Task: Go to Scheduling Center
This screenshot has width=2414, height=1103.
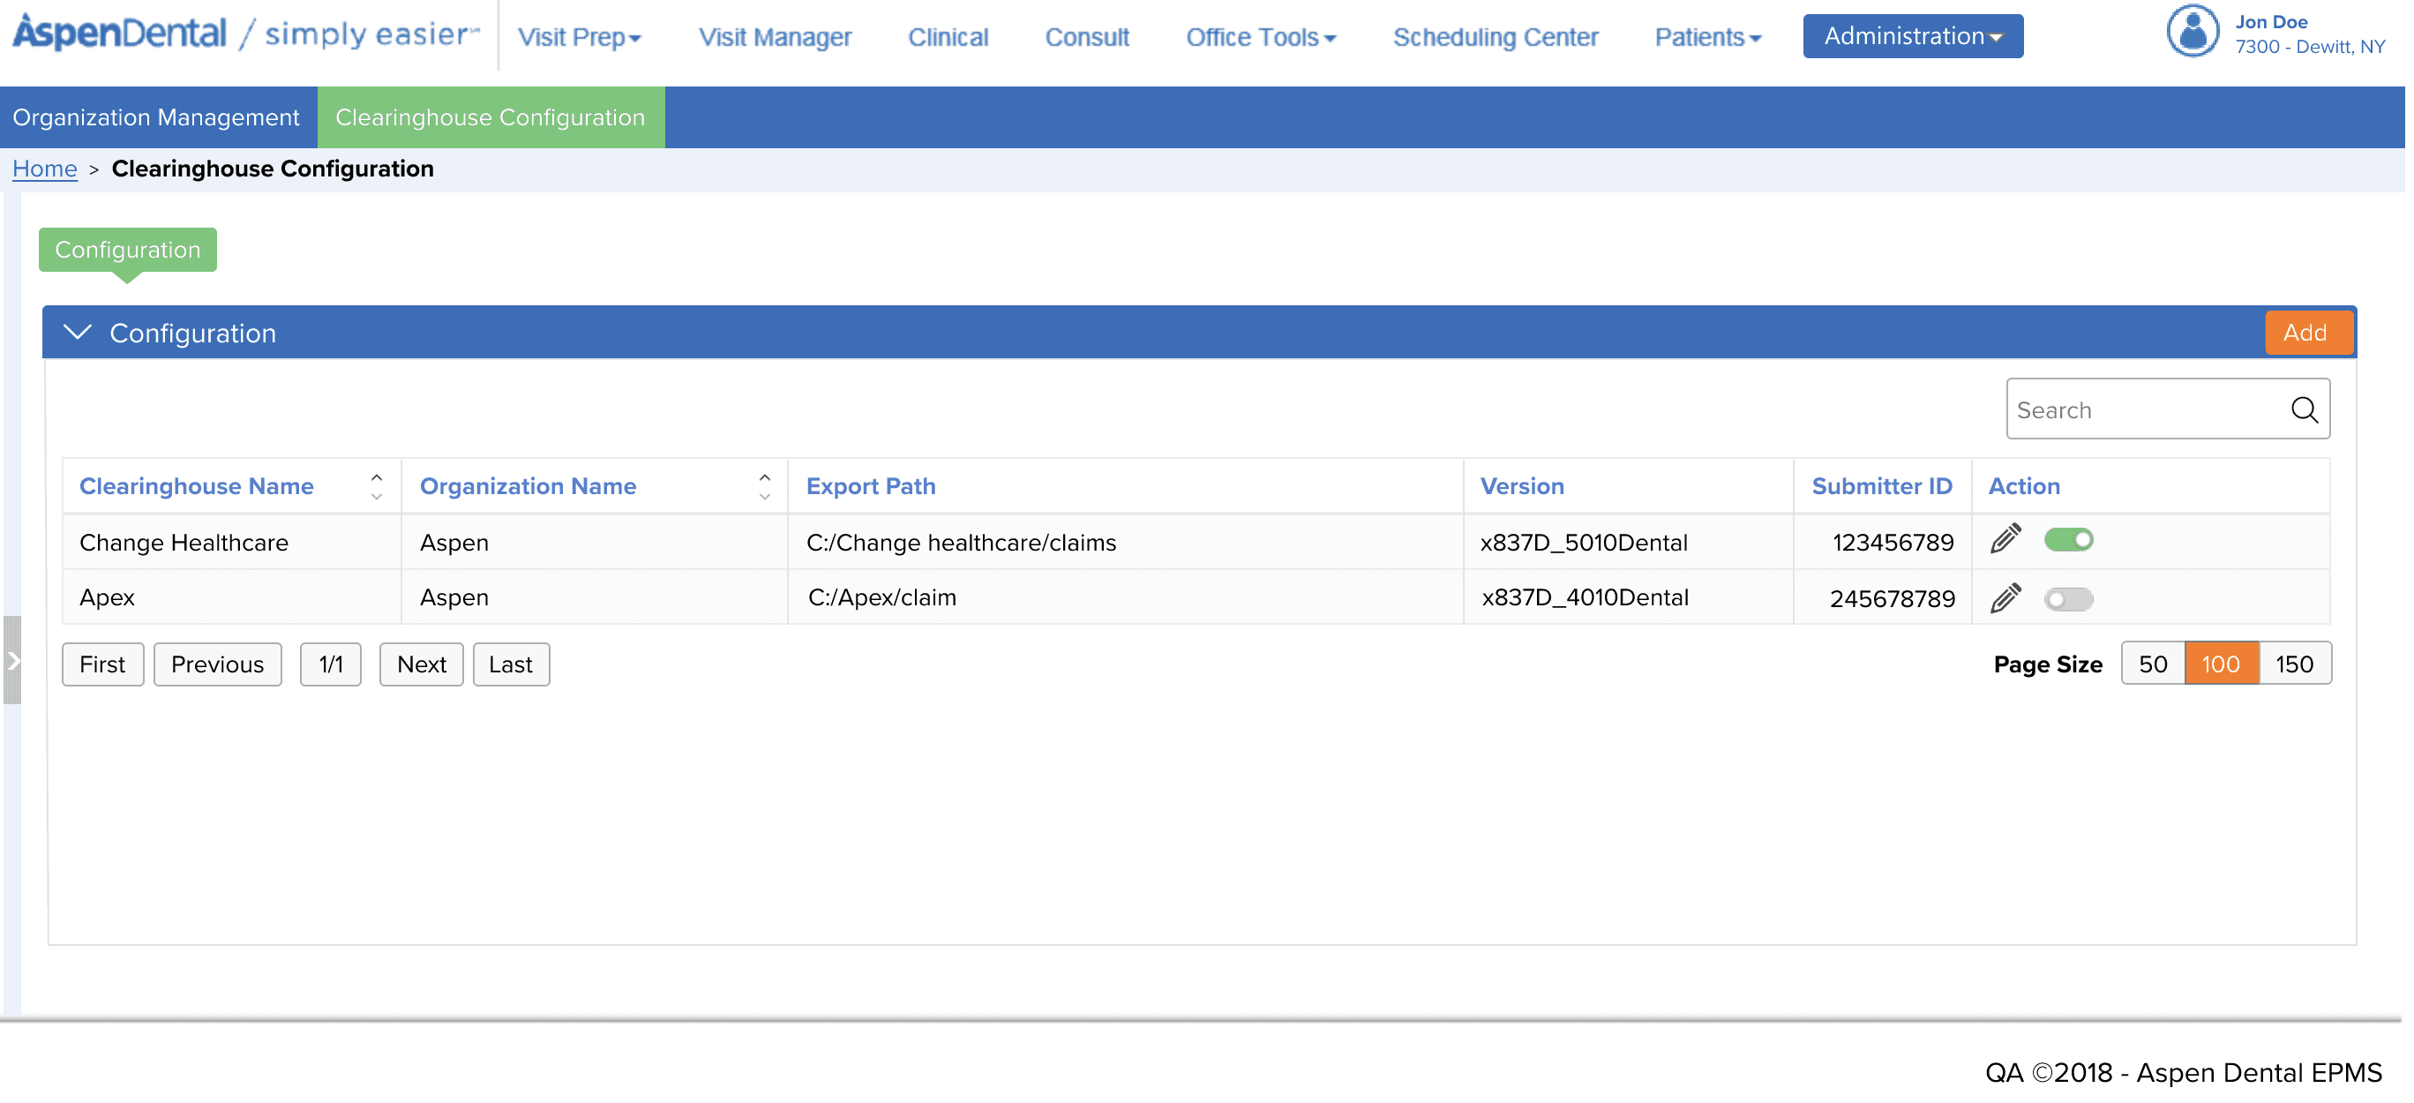Action: (1496, 37)
